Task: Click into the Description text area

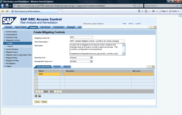Action: [x=96, y=49]
